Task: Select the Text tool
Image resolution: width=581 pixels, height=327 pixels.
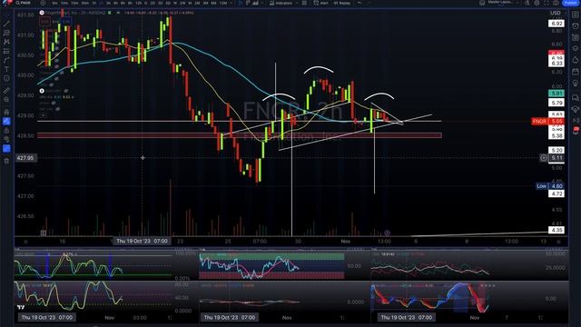Action: pos(6,69)
